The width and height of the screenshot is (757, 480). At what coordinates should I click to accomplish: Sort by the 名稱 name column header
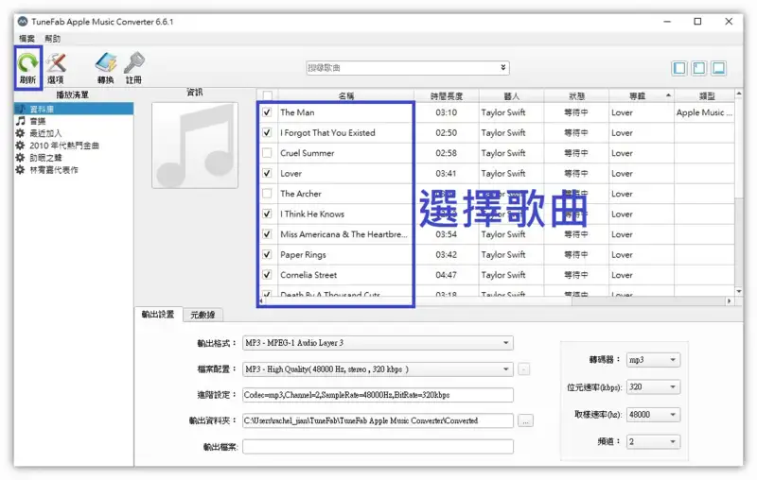click(346, 95)
